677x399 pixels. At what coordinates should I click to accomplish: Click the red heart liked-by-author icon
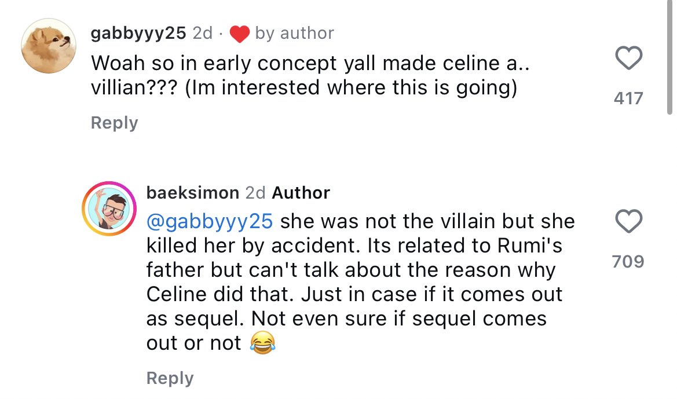(239, 34)
